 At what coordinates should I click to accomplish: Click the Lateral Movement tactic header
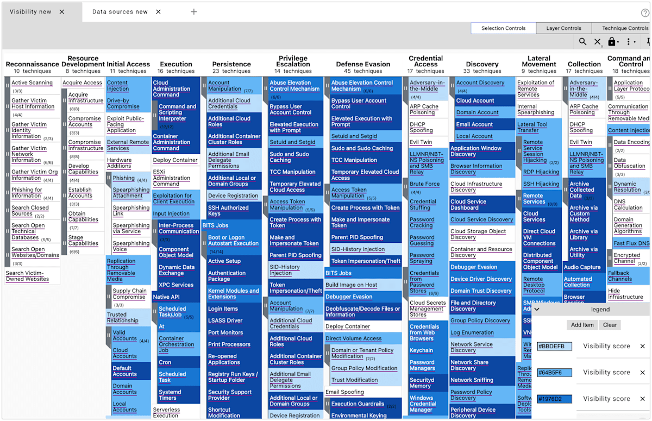pos(539,61)
